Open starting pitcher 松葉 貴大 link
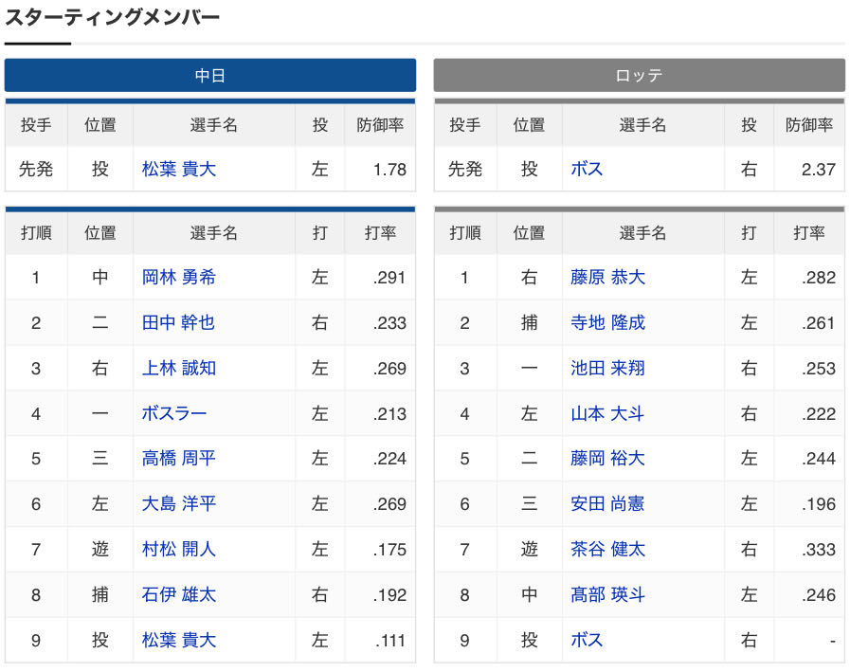Viewport: 850px width, 672px height. tap(179, 170)
